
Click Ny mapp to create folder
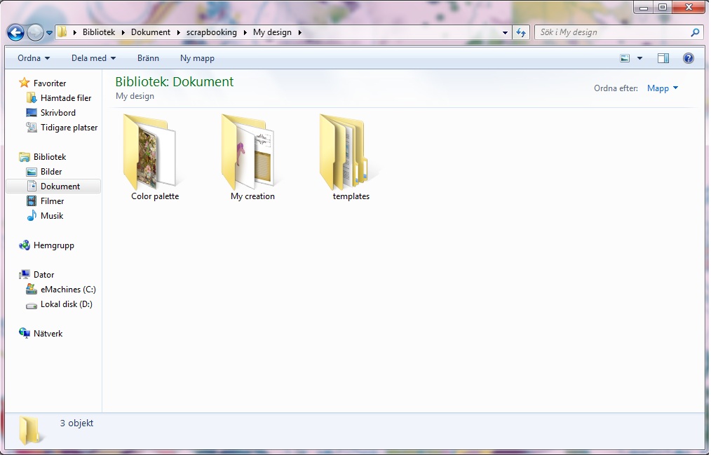point(197,58)
